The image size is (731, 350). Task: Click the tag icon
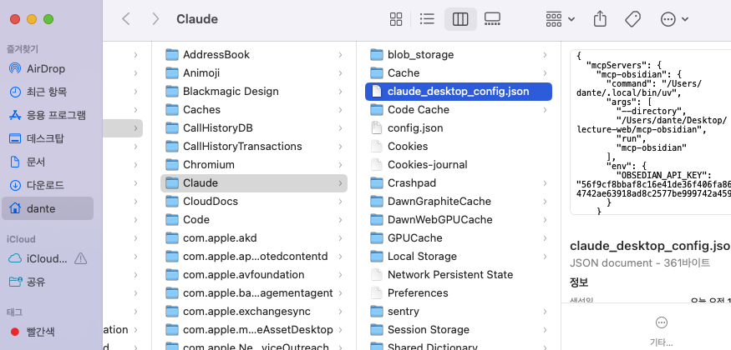(x=632, y=19)
